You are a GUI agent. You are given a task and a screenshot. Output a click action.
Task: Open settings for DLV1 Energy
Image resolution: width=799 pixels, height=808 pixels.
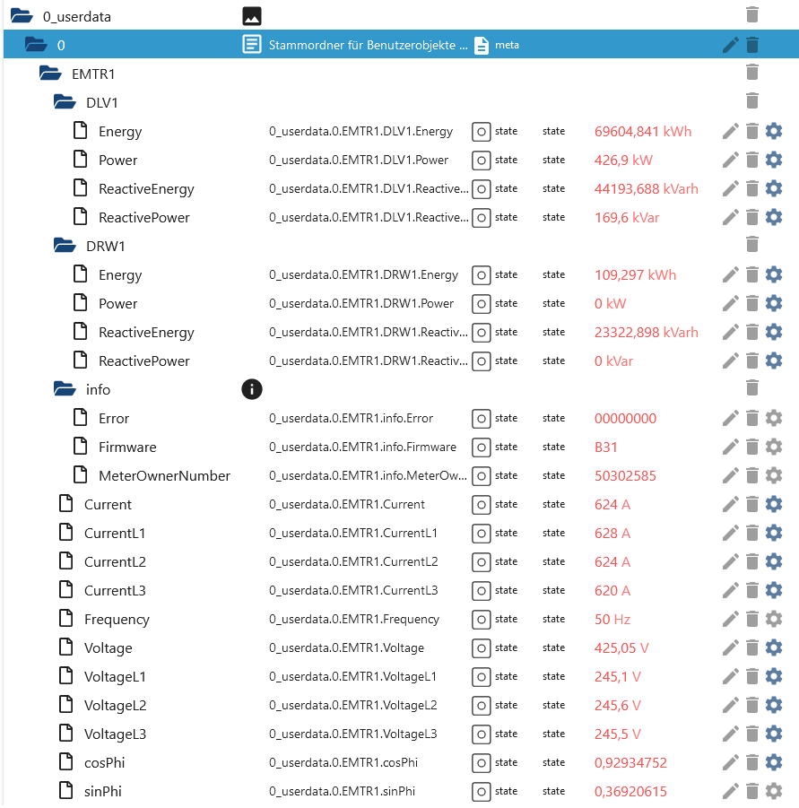(x=774, y=132)
